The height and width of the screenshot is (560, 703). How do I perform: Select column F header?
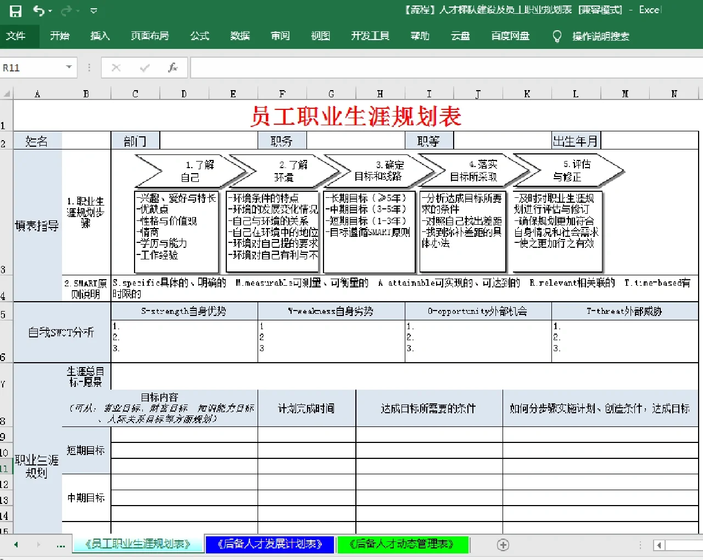[282, 94]
